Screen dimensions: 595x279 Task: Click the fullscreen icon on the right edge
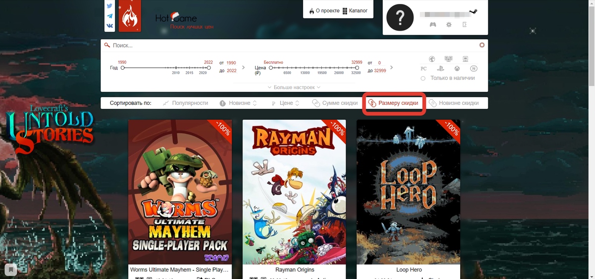(x=533, y=31)
